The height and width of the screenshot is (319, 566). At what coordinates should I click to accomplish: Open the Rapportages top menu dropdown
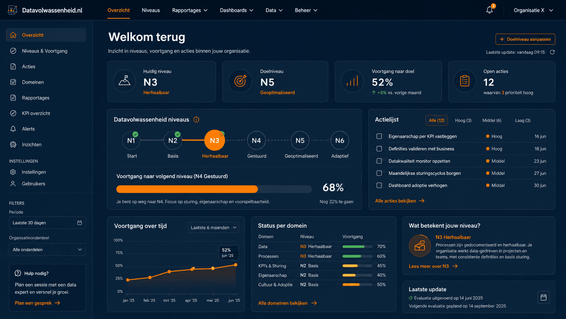click(x=190, y=10)
